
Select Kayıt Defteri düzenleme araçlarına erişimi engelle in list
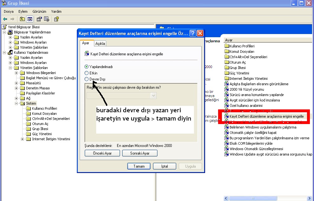[x=264, y=116]
